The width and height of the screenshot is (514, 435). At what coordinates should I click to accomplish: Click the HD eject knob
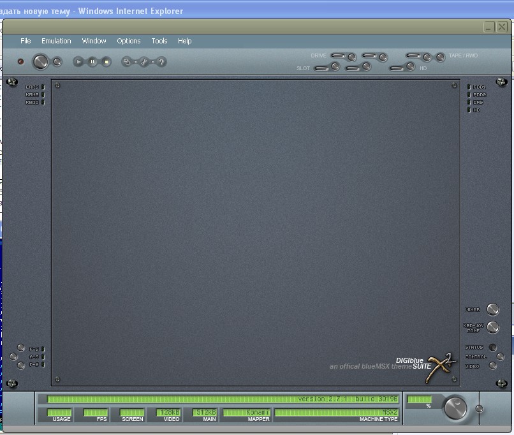coord(411,66)
